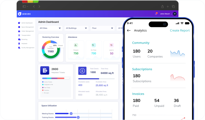Click the Admin Dashboard pie icon
The height and width of the screenshot is (120, 205).
click(19, 23)
